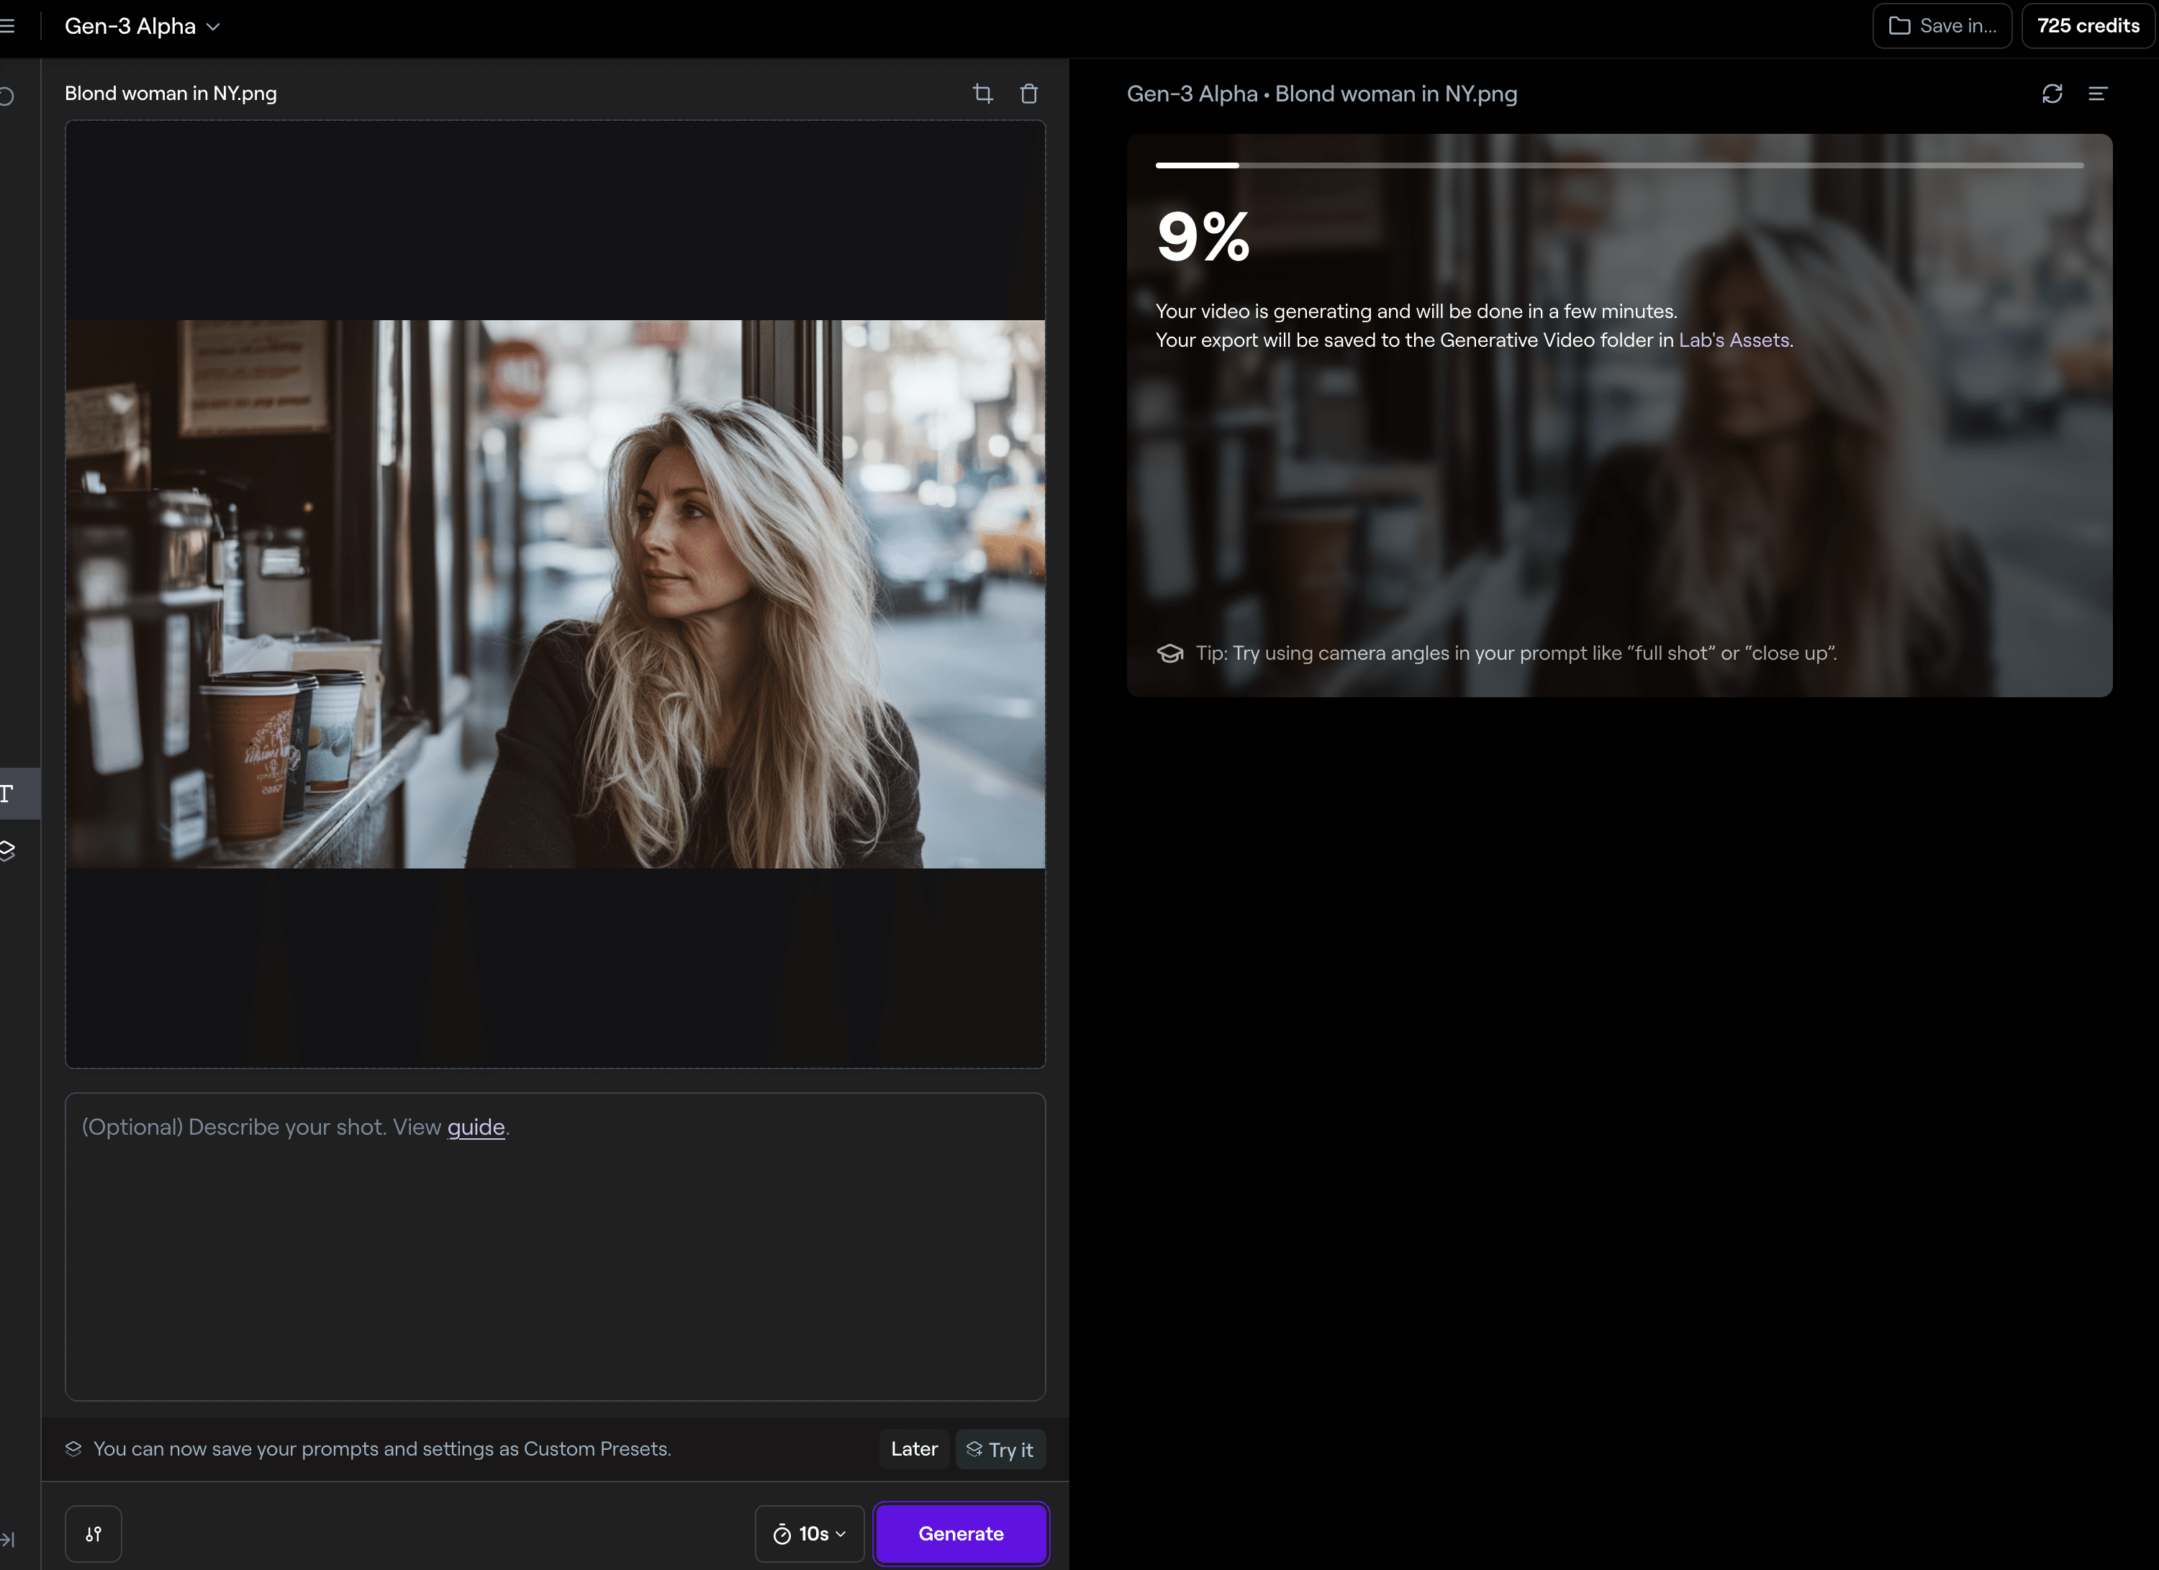Image resolution: width=2159 pixels, height=1570 pixels.
Task: Click the generation progress bar
Action: (1619, 165)
